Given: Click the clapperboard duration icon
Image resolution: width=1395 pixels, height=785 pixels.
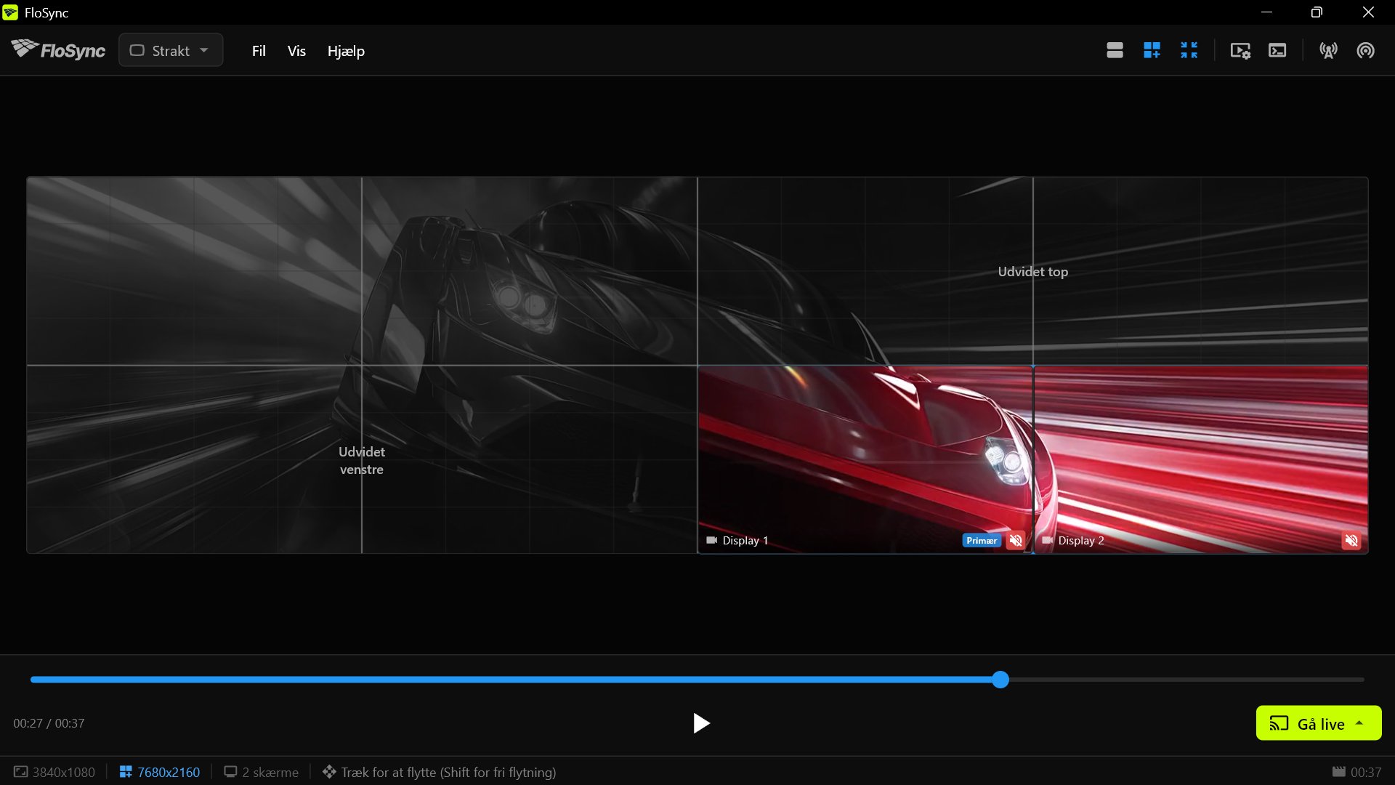Looking at the screenshot, I should [1338, 771].
